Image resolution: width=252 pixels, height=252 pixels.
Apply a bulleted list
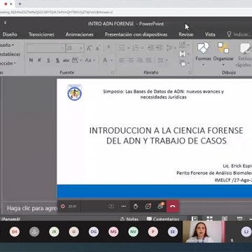(122, 48)
